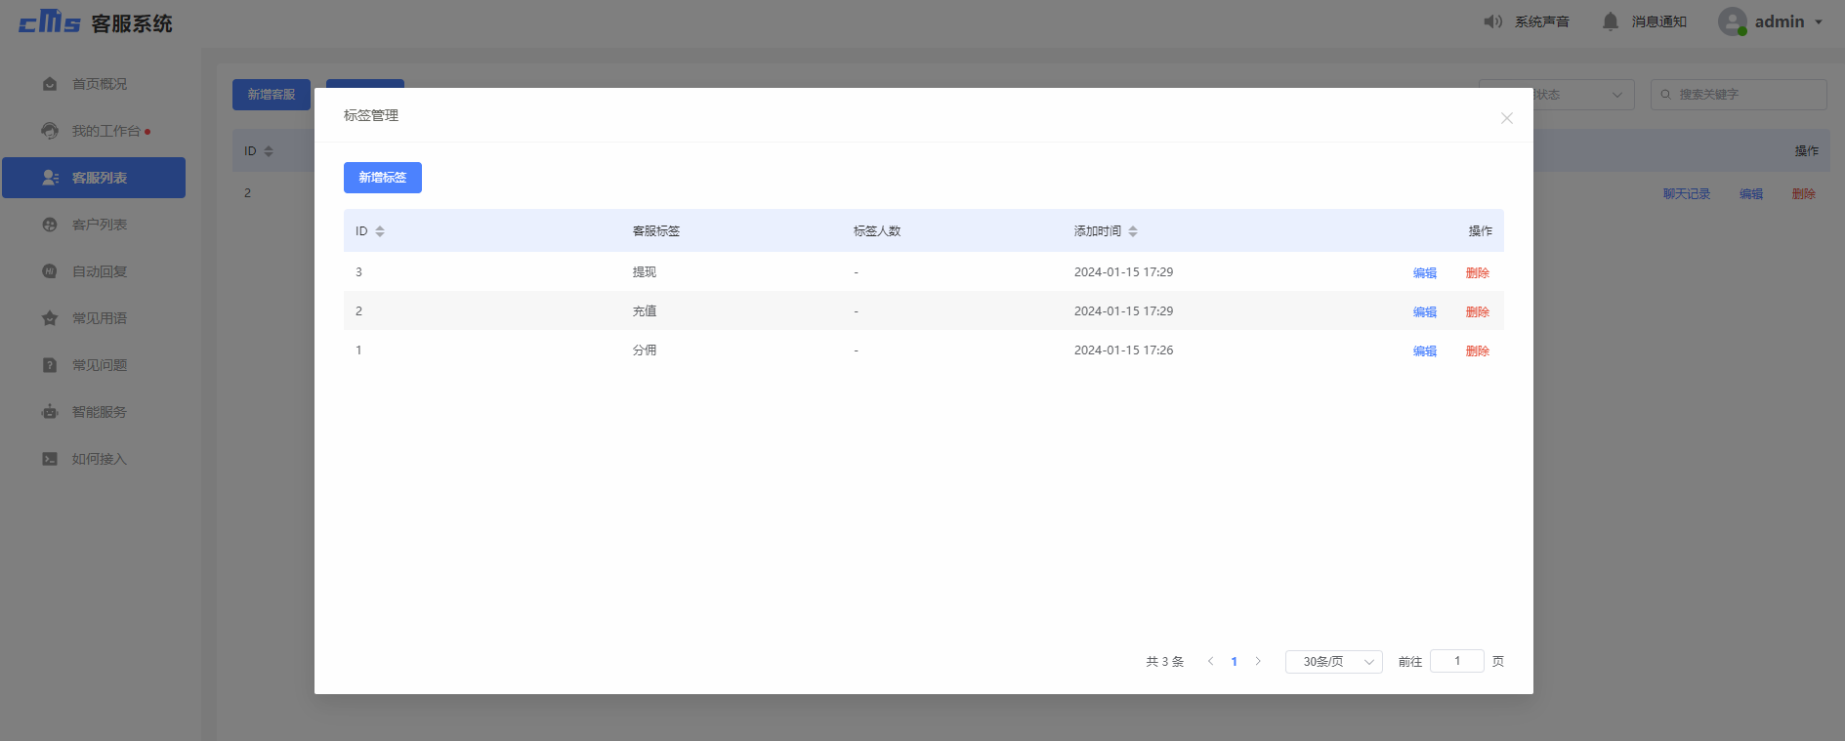Click the 常见问题 question mark icon

(50, 365)
